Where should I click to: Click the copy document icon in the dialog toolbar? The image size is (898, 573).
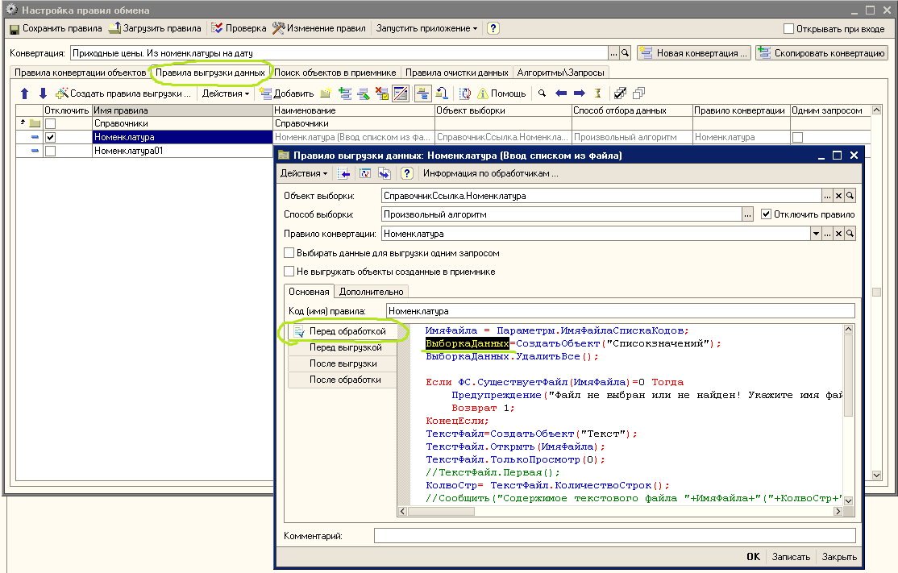(385, 173)
